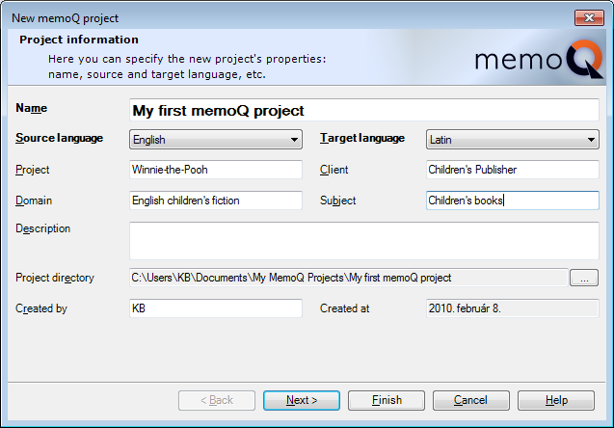Close the New memoQ project dialog
614x428 pixels.
589,17
